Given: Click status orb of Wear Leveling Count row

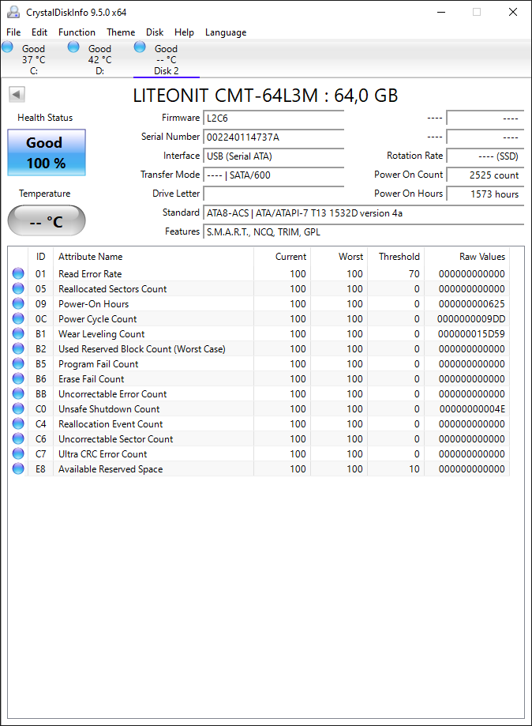Looking at the screenshot, I should click(x=18, y=334).
